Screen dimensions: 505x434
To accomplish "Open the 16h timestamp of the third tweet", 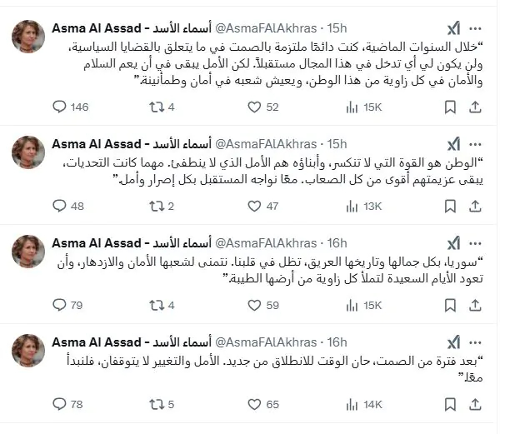I will point(337,242).
